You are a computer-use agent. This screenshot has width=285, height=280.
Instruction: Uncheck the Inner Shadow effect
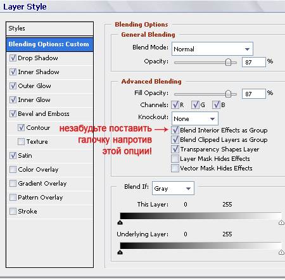(13, 72)
